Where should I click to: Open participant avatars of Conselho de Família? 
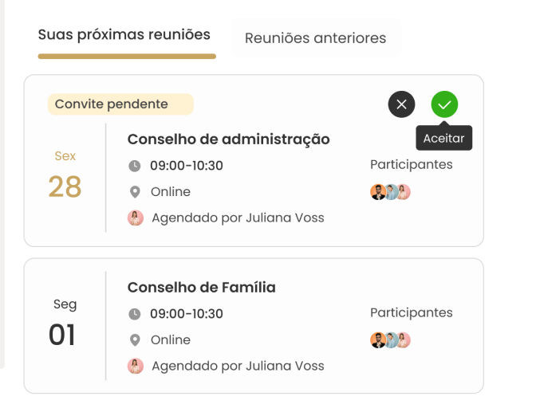(x=390, y=340)
